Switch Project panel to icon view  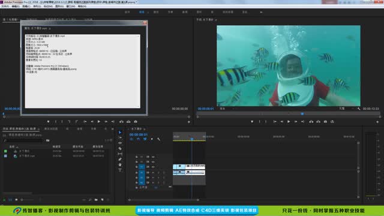[16, 200]
